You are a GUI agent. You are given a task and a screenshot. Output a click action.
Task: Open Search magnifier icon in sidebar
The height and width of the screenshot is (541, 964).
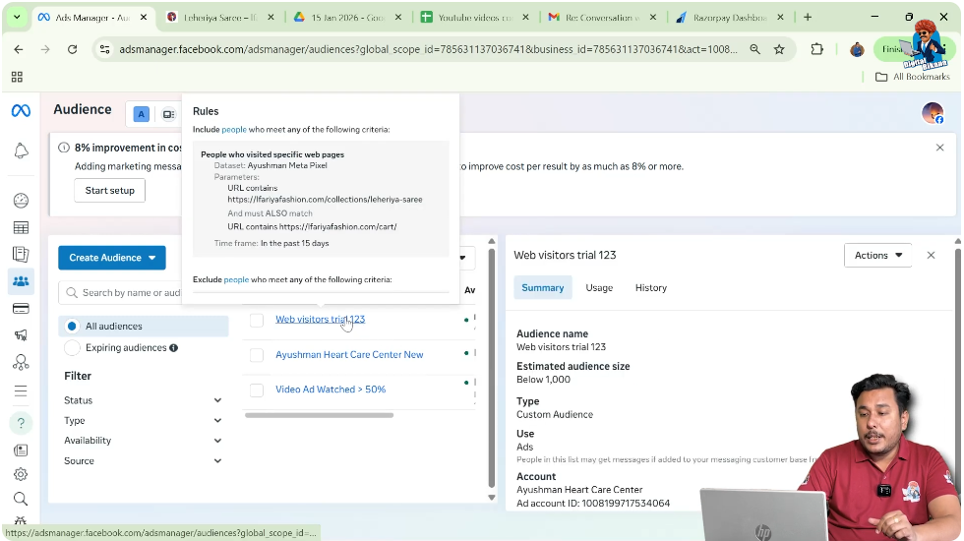[x=21, y=499]
